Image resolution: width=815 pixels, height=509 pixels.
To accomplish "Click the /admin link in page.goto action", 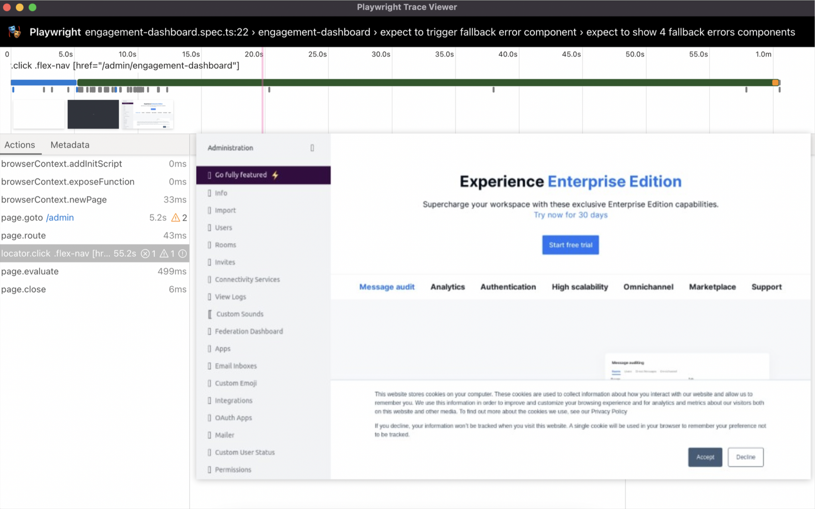I will 60,218.
